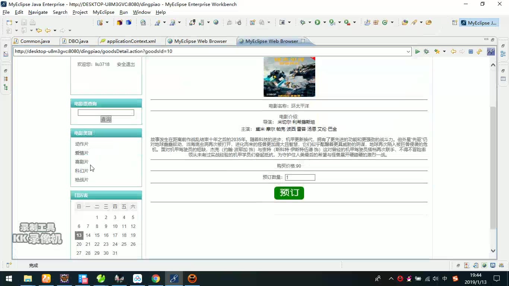Click the 预订数量 quantity input field
Image resolution: width=509 pixels, height=286 pixels.
coord(300,178)
